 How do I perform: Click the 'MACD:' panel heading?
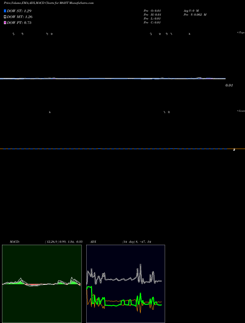[15, 242]
